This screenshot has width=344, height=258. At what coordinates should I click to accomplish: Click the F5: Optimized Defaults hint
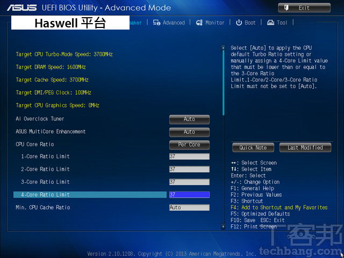pos(260,214)
